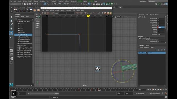Toggle layer1 checkbox
This screenshot has height=99, width=177.
(147, 53)
